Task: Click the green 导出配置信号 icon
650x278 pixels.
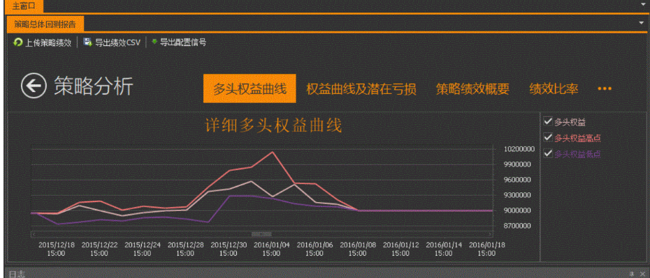Action: [154, 41]
